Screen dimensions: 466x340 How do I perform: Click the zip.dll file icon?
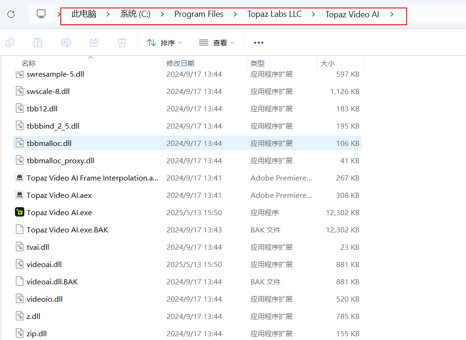20,333
